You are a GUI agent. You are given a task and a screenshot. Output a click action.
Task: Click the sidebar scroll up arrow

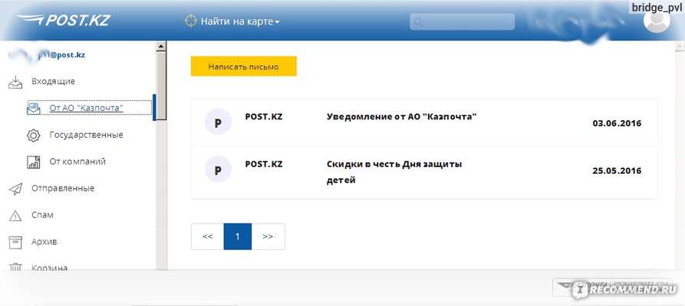pos(161,46)
